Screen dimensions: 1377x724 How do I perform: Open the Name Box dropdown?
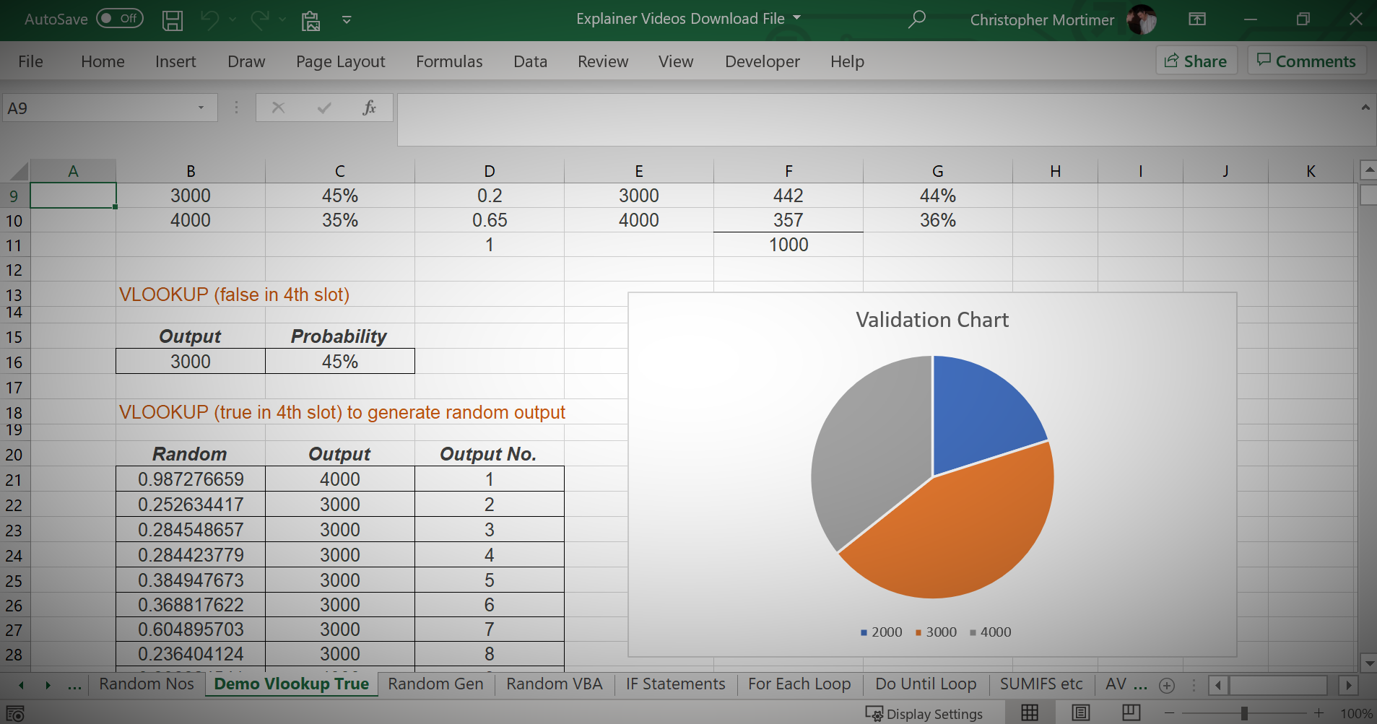[x=201, y=108]
